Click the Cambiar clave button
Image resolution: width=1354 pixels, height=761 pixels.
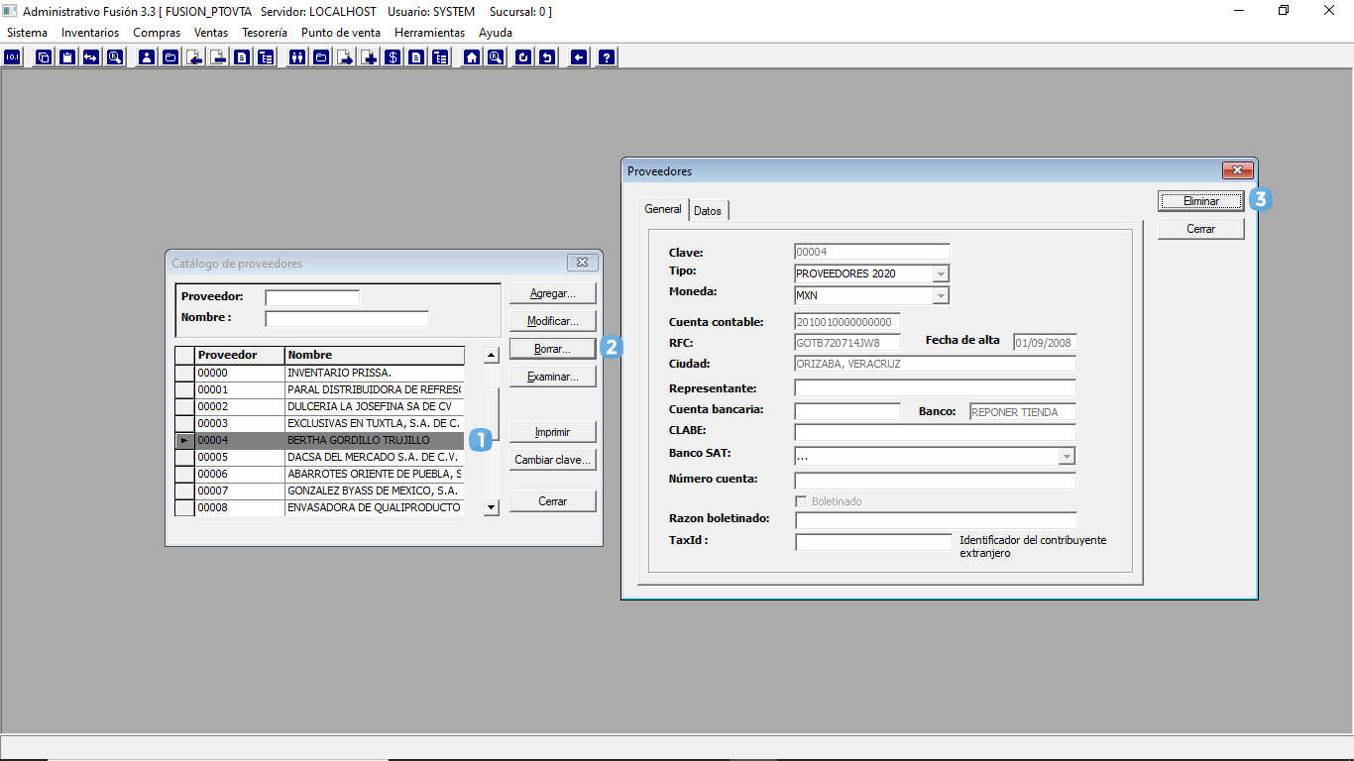click(553, 460)
